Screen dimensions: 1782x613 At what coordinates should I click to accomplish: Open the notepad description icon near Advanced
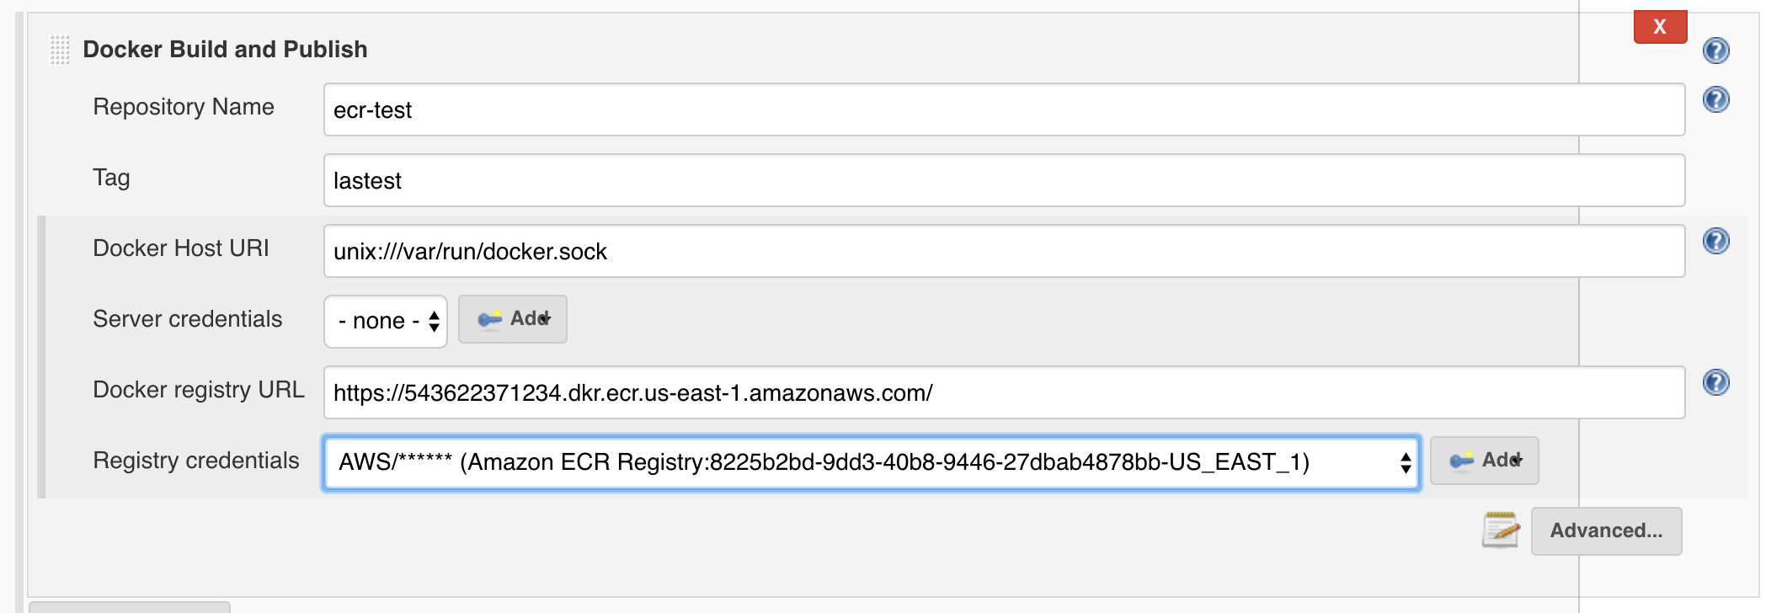(1501, 530)
